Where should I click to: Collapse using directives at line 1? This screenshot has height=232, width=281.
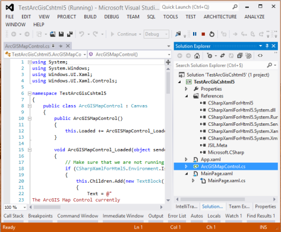(x=30, y=62)
